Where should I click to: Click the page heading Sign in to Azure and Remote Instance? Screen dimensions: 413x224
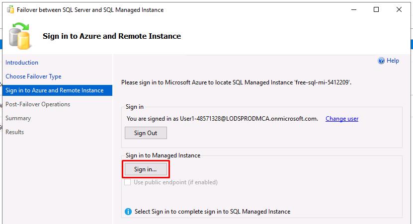tap(112, 36)
